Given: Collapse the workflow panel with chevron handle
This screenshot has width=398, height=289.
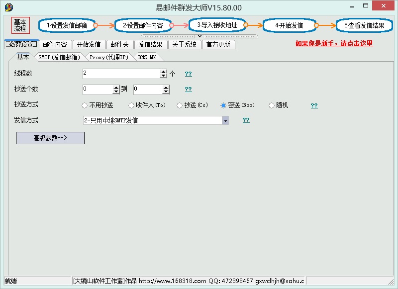Looking at the screenshot, I should (x=199, y=36).
